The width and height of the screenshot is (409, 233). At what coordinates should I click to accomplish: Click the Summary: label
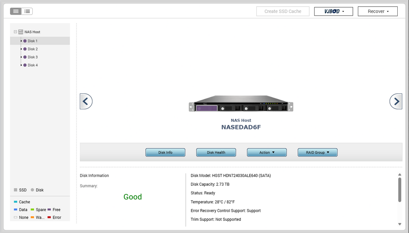tap(88, 186)
